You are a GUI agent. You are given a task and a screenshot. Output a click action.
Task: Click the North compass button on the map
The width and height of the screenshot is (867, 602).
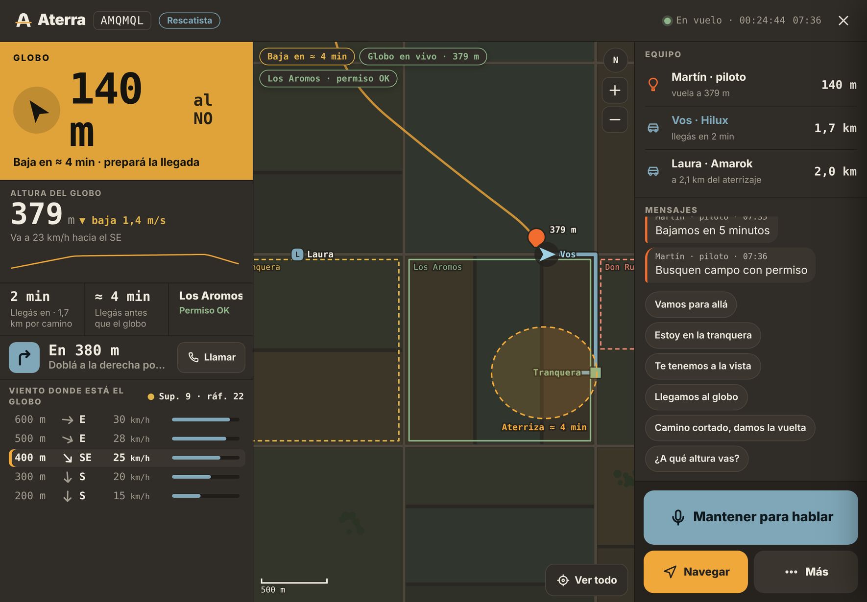coord(615,60)
